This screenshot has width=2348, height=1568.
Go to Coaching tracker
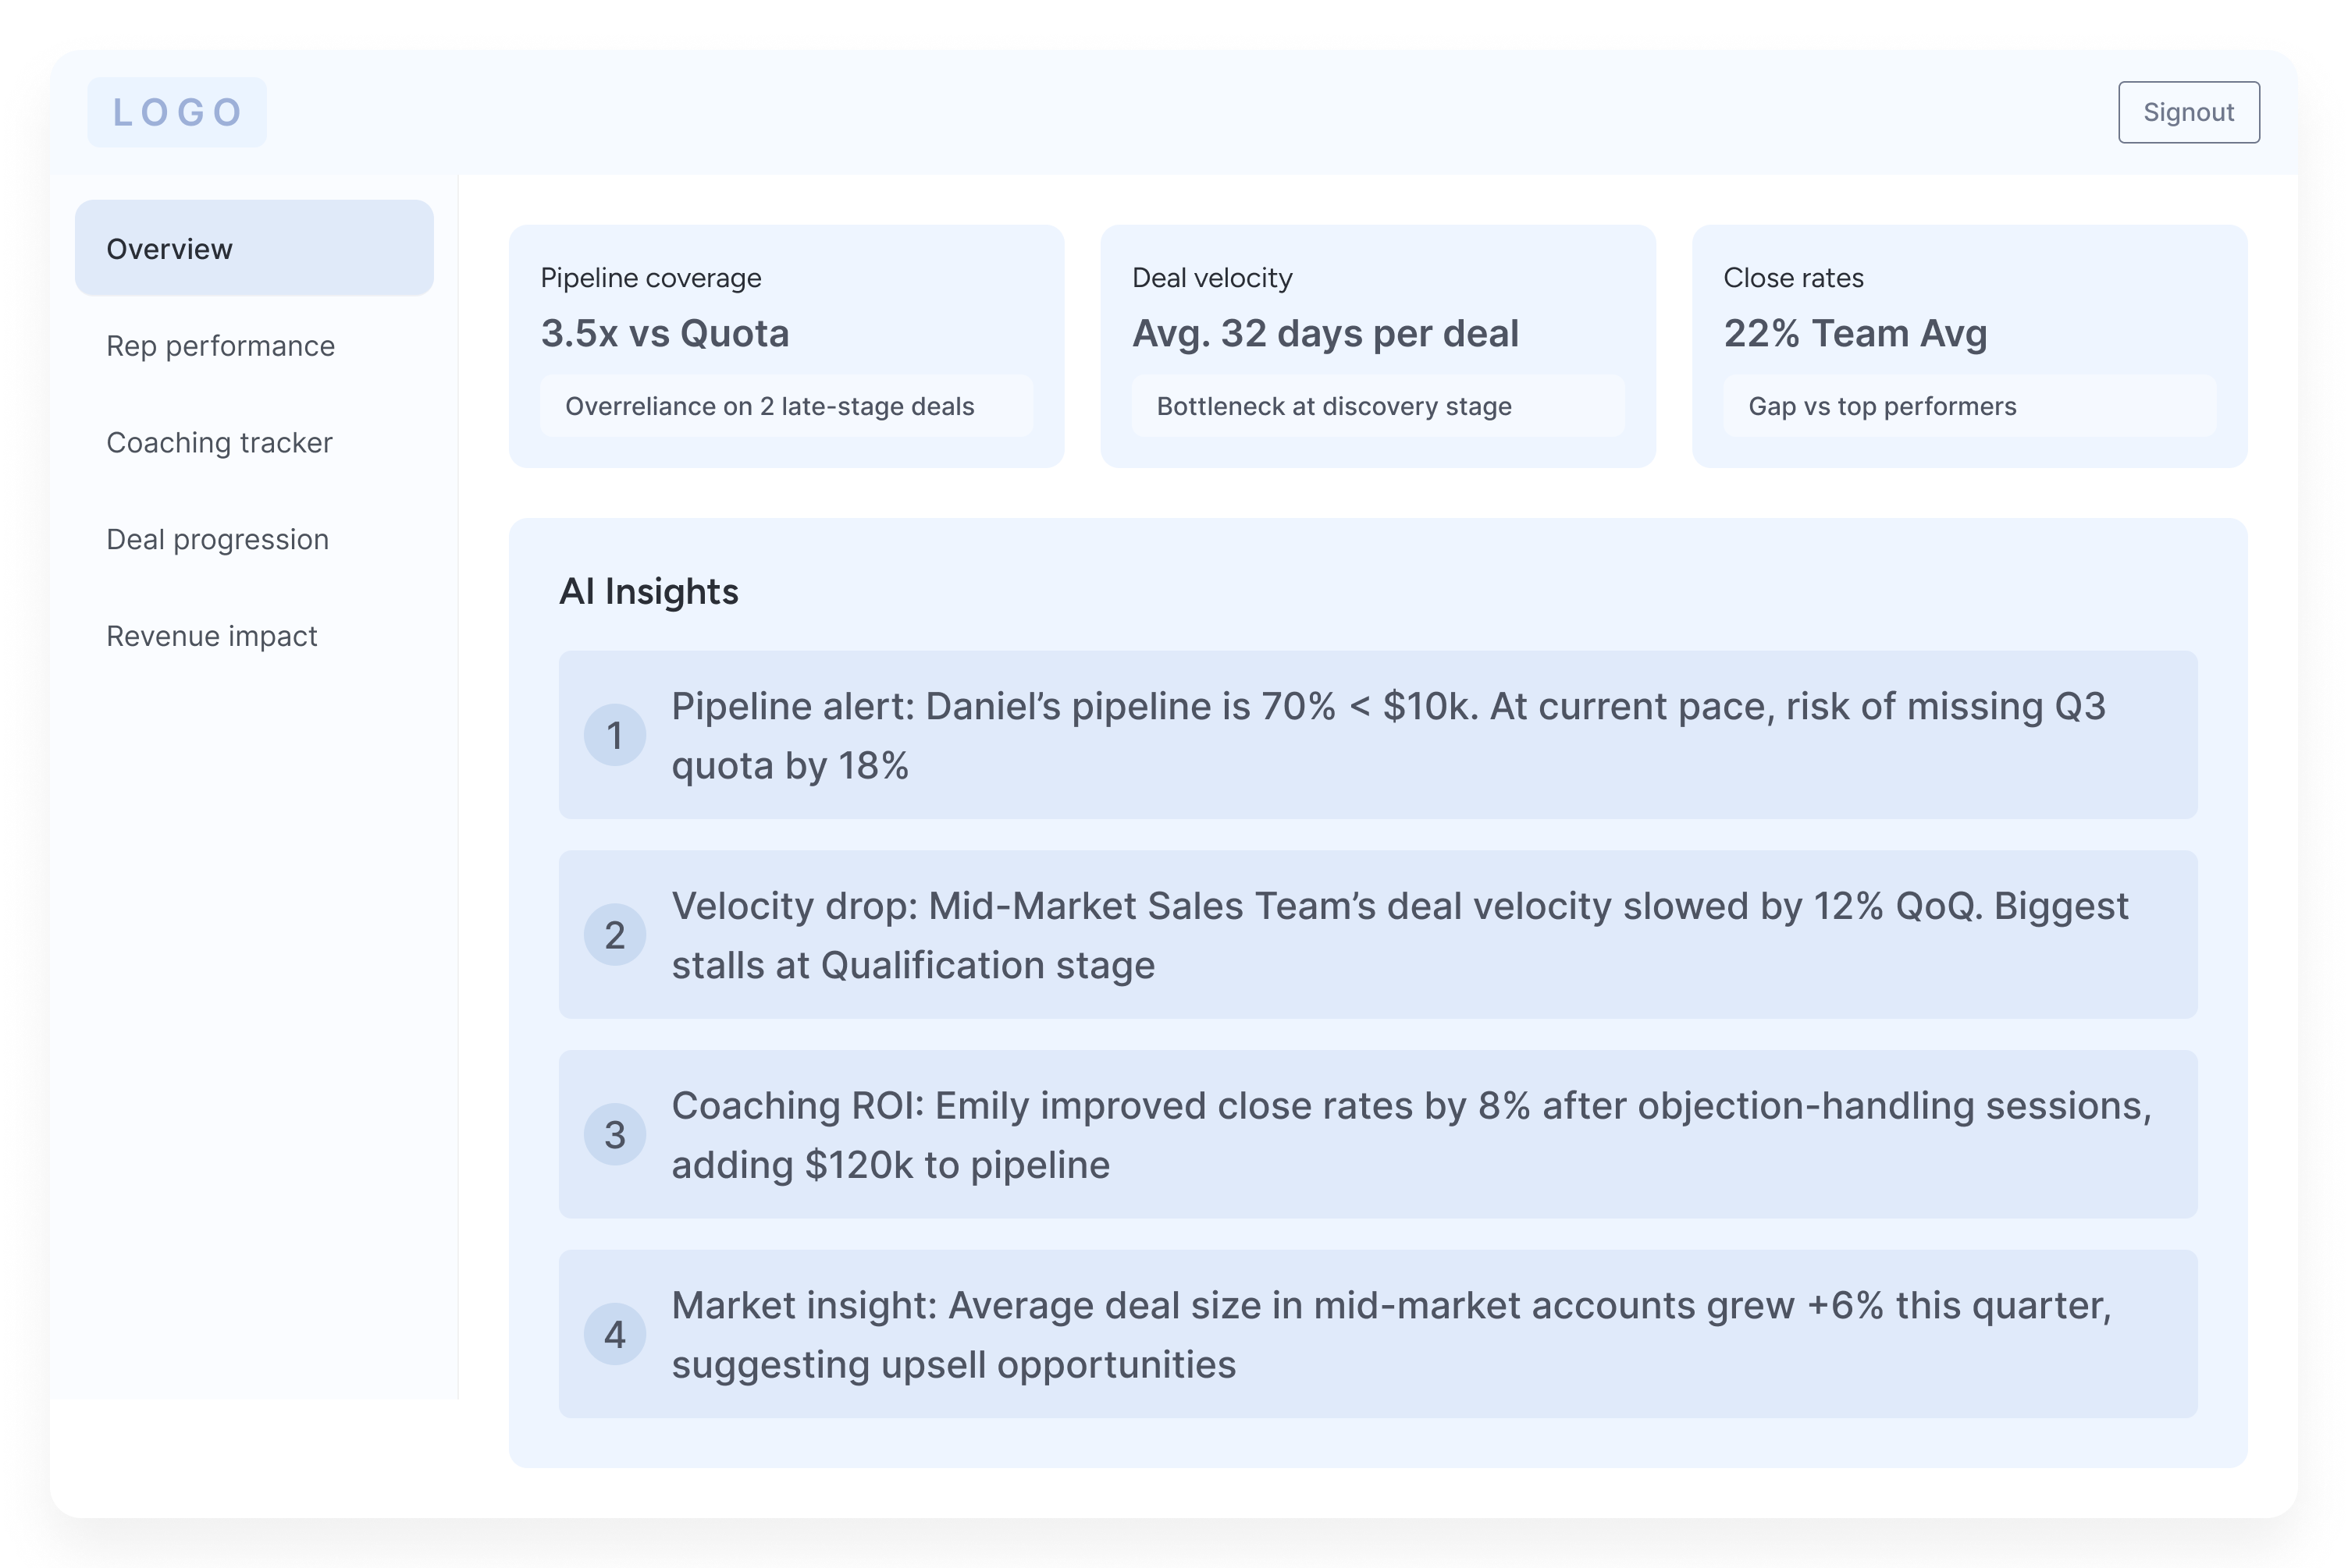(219, 443)
